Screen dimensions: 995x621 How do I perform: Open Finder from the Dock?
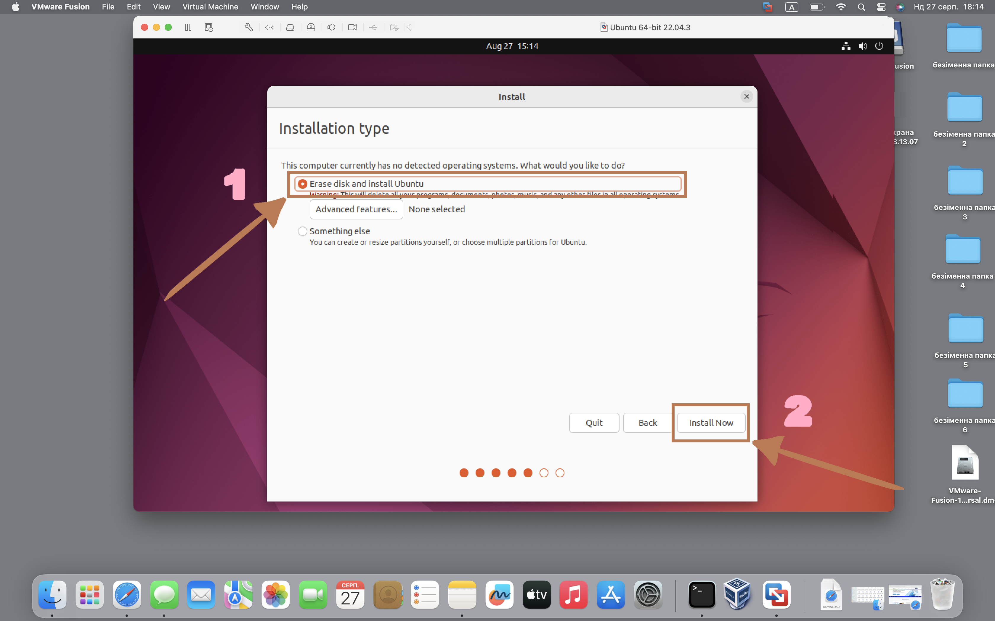[52, 594]
